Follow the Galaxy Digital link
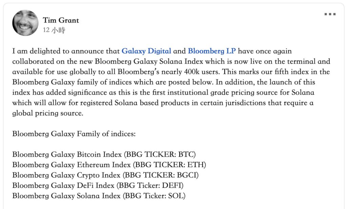 [x=146, y=51]
